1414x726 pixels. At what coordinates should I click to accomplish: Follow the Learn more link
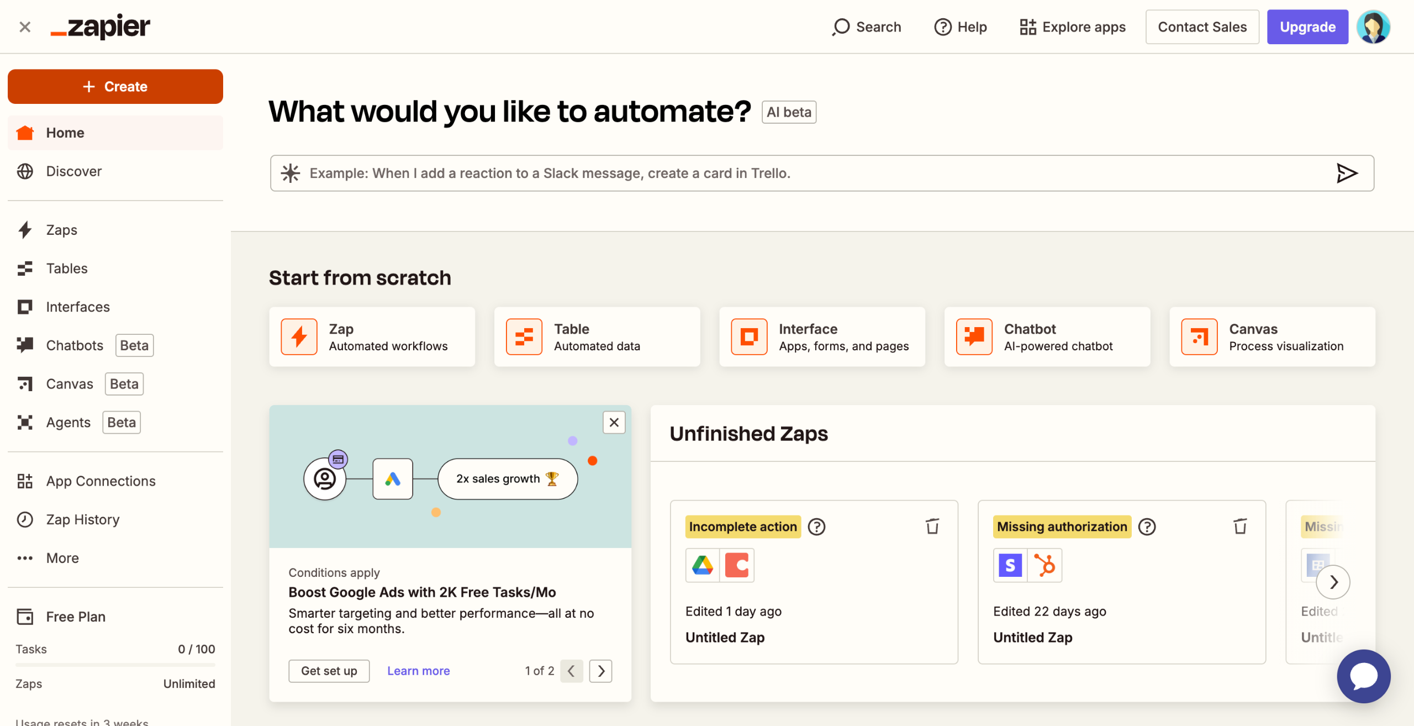click(x=418, y=671)
